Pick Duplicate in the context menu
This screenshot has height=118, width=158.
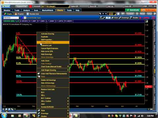click(53, 37)
